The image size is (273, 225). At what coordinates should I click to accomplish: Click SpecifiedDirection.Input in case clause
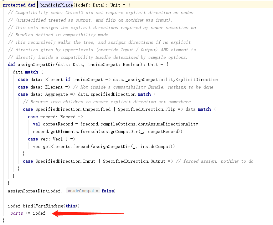pyautogui.click(x=65, y=161)
